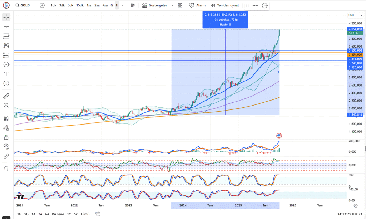This screenshot has width=366, height=219.
Task: Create an alert with Alarm button
Action: point(197,5)
